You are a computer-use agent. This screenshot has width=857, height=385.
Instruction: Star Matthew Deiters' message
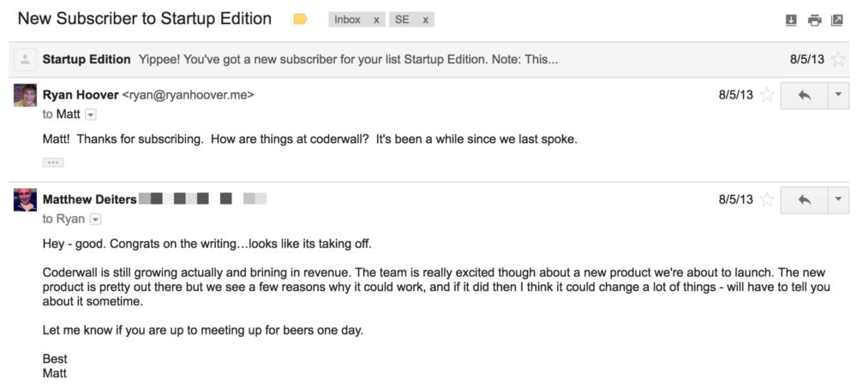click(767, 199)
